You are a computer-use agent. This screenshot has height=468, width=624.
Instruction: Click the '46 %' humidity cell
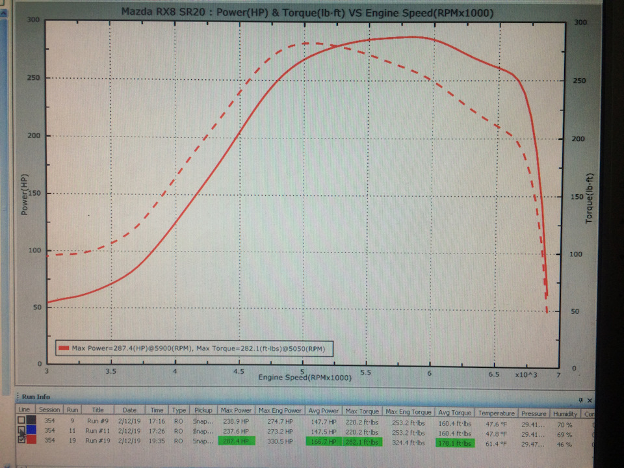(564, 445)
